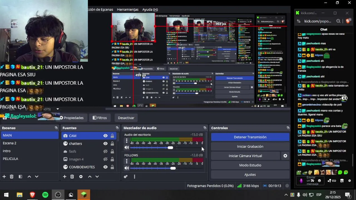Open Ayuda menu

coord(150,9)
